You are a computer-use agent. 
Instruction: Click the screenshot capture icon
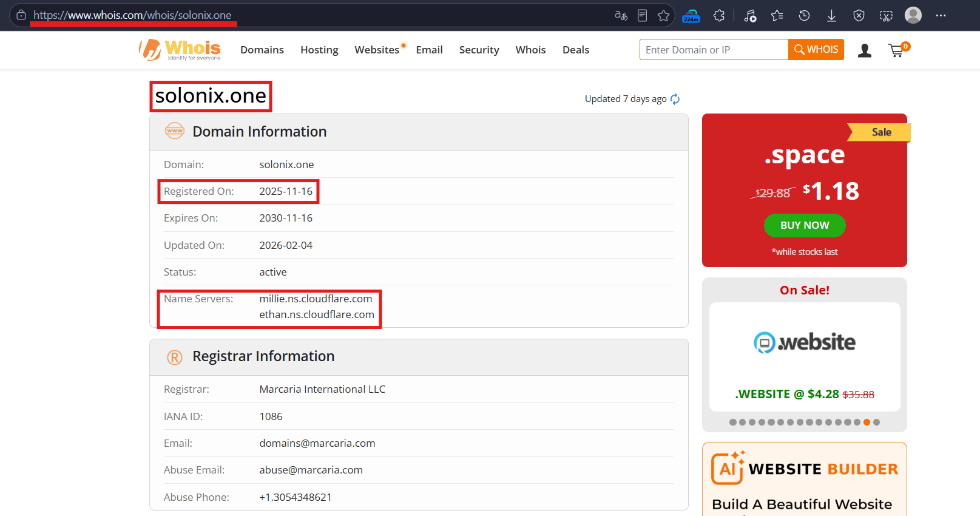[x=886, y=16]
